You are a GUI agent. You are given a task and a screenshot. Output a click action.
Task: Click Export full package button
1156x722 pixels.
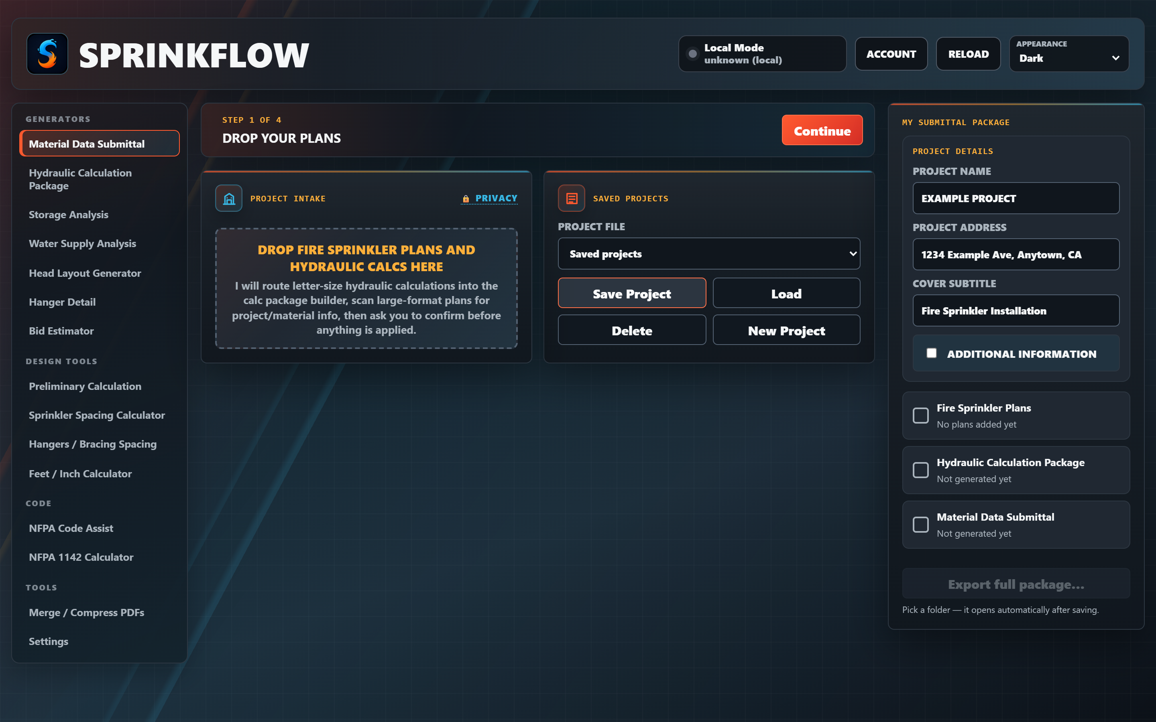tap(1016, 584)
